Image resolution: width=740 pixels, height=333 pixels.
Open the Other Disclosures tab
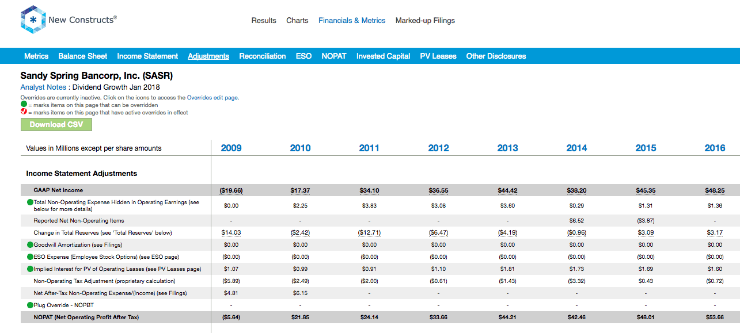point(496,56)
